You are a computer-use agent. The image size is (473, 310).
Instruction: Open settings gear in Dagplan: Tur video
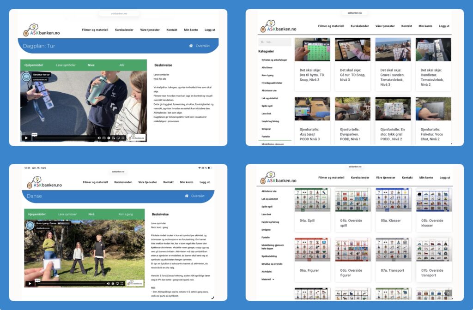(x=109, y=137)
